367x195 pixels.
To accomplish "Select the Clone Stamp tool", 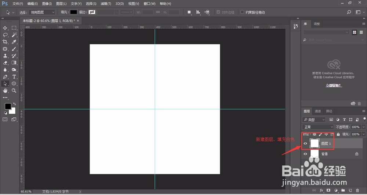I will click(x=5, y=56).
